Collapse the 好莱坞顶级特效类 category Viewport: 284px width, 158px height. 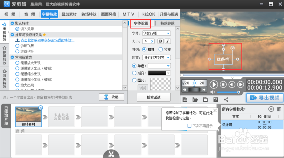tap(12, 35)
